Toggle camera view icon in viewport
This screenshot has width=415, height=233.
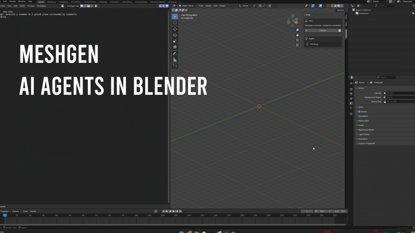point(297,40)
